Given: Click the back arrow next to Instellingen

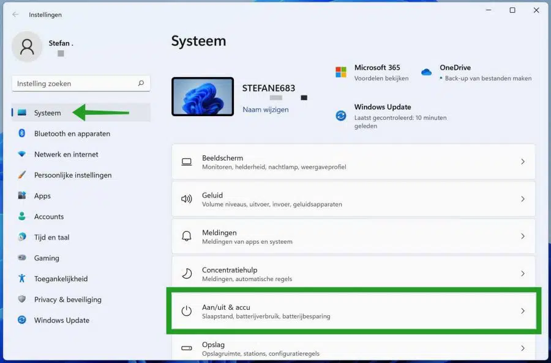Looking at the screenshot, I should 15,15.
